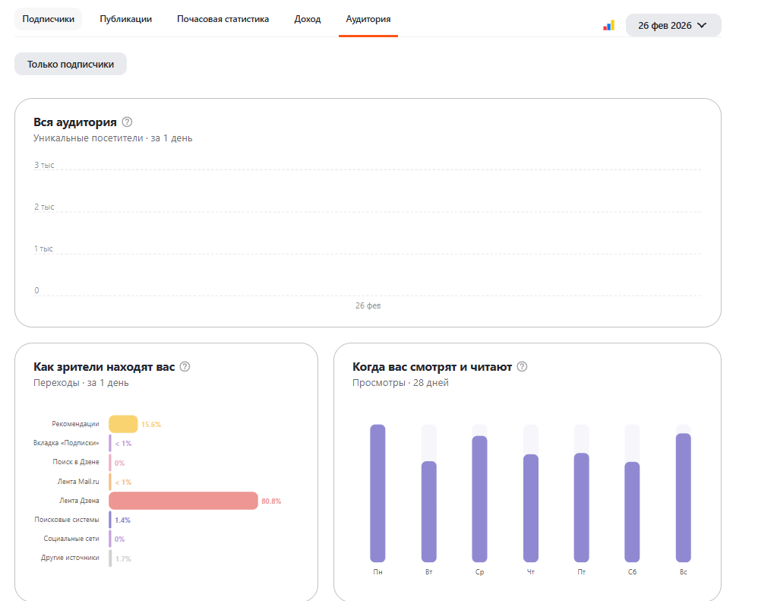Open help tooltip for Когда вас смотрят и читают
The width and height of the screenshot is (777, 601).
(x=522, y=367)
